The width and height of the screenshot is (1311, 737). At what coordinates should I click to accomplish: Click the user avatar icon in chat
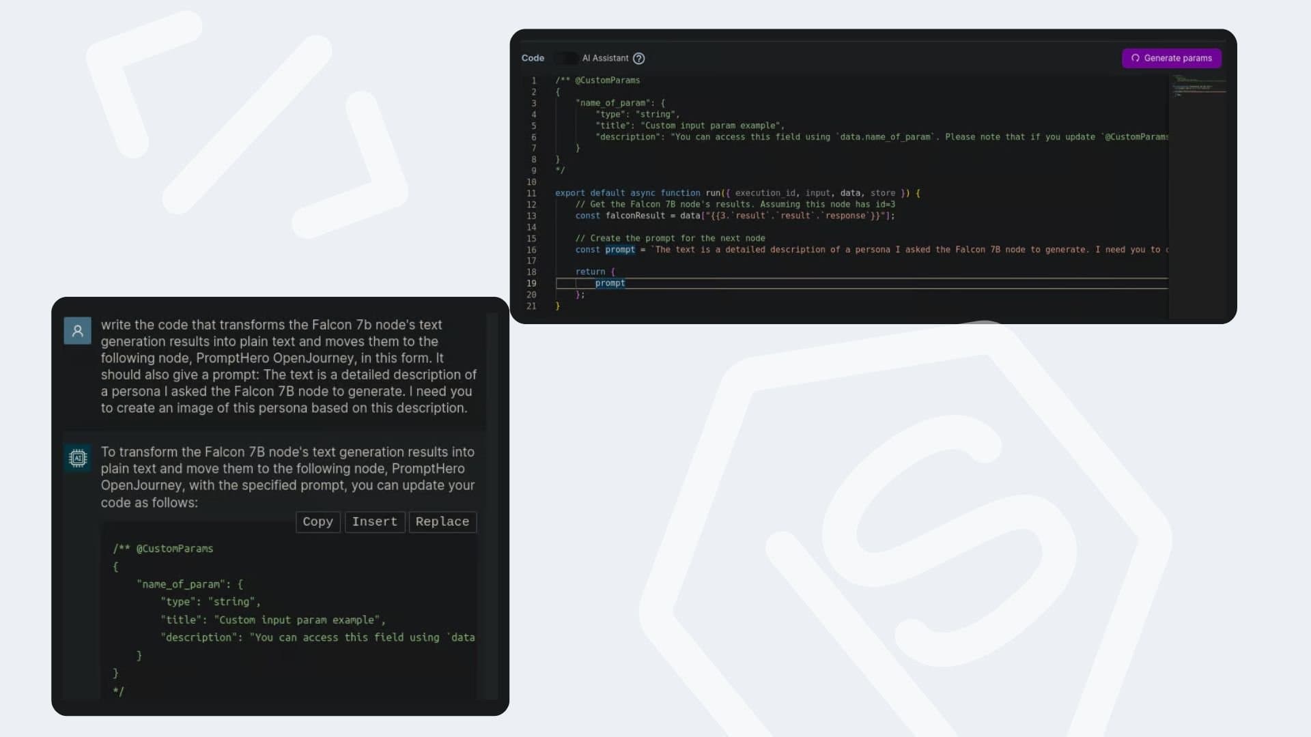(x=78, y=331)
